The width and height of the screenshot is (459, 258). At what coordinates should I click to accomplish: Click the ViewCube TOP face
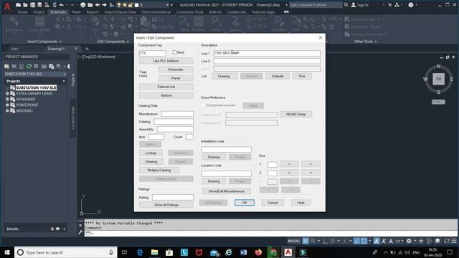[438, 79]
